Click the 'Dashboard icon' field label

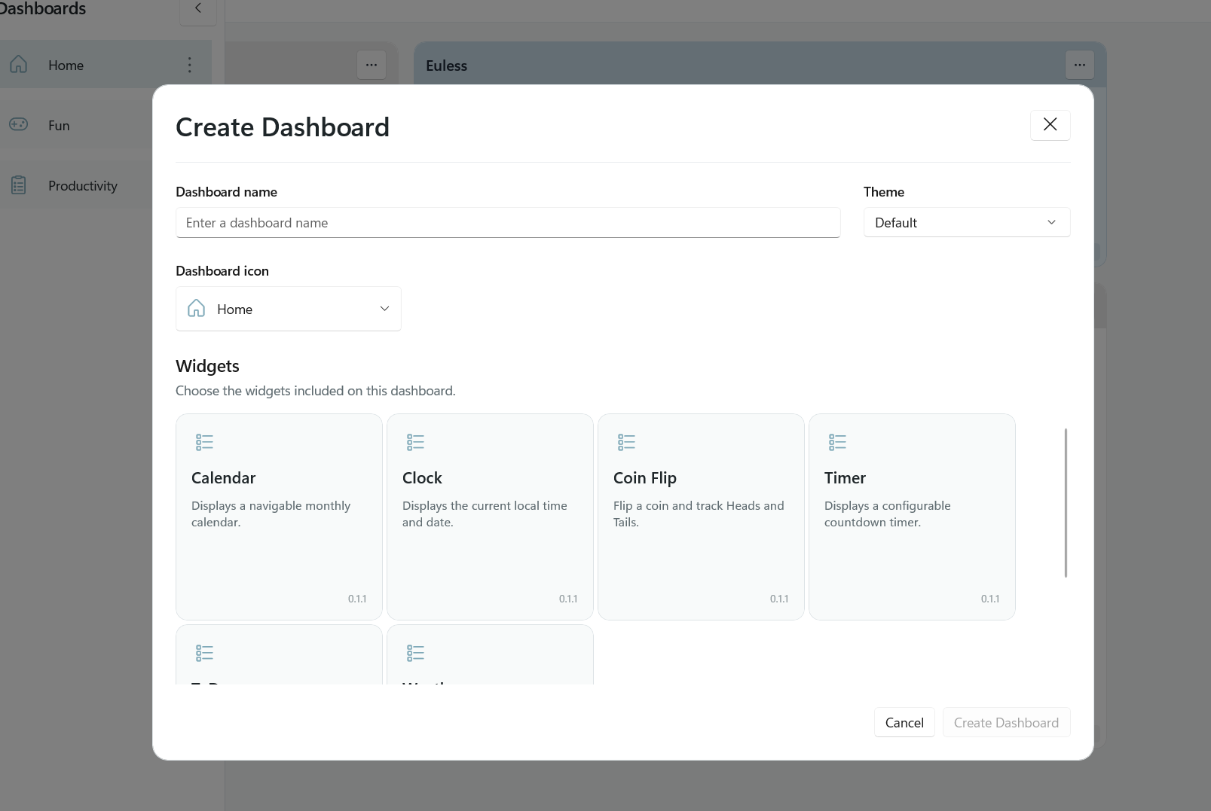222,271
